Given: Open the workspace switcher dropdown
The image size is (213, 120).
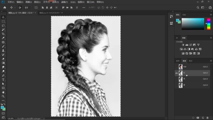Looking at the screenshot, I should (203, 8).
